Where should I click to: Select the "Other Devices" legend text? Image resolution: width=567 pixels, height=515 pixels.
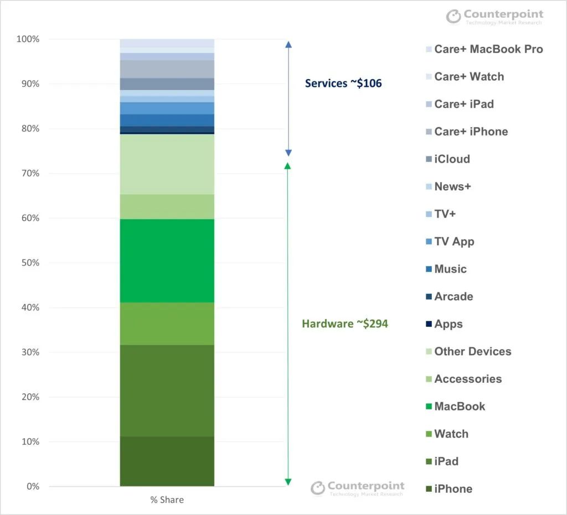coord(472,351)
